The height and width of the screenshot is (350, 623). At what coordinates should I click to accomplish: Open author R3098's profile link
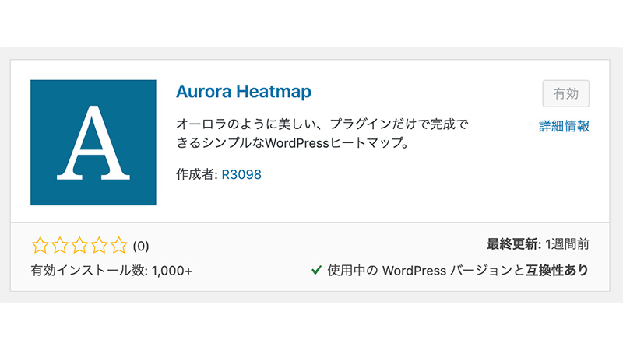241,174
